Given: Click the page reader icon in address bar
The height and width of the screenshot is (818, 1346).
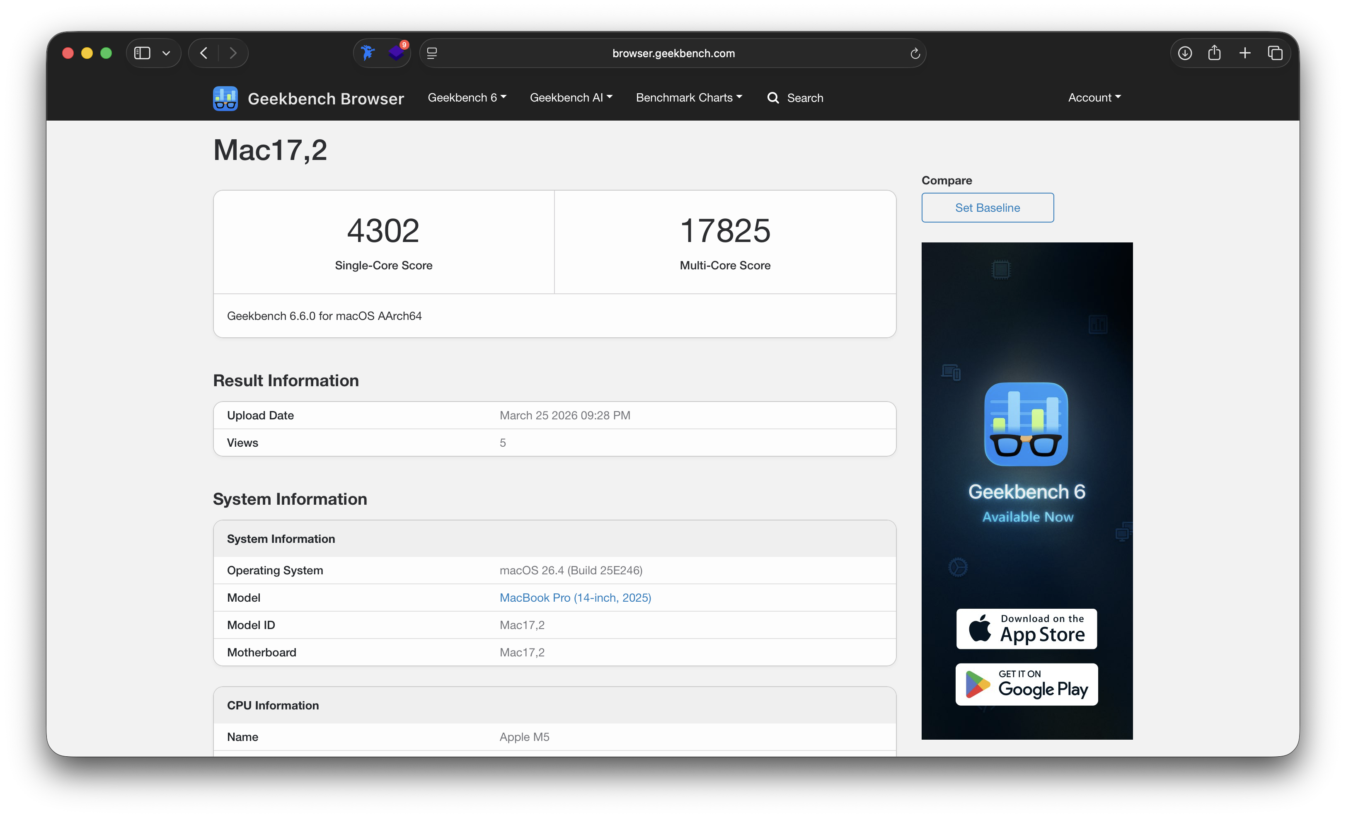Looking at the screenshot, I should tap(432, 53).
